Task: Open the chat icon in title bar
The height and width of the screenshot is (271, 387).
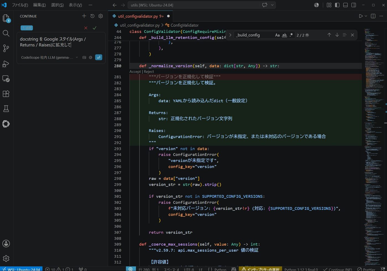Action: [x=265, y=5]
